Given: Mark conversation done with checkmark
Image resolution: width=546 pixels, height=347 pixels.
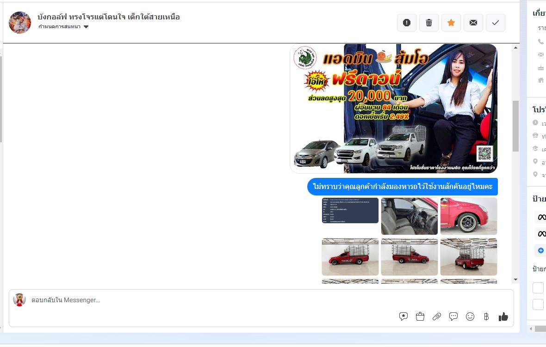Looking at the screenshot, I should click(x=496, y=23).
